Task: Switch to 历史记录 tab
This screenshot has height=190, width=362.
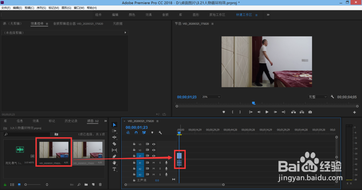Action: click(x=71, y=121)
